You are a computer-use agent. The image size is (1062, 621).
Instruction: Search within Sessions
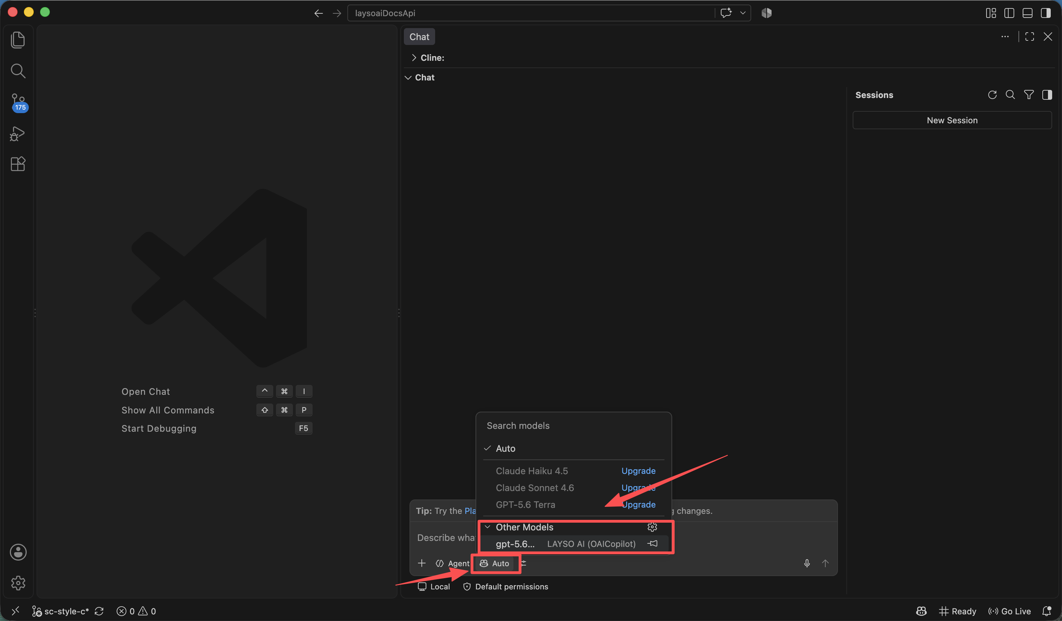tap(1010, 95)
